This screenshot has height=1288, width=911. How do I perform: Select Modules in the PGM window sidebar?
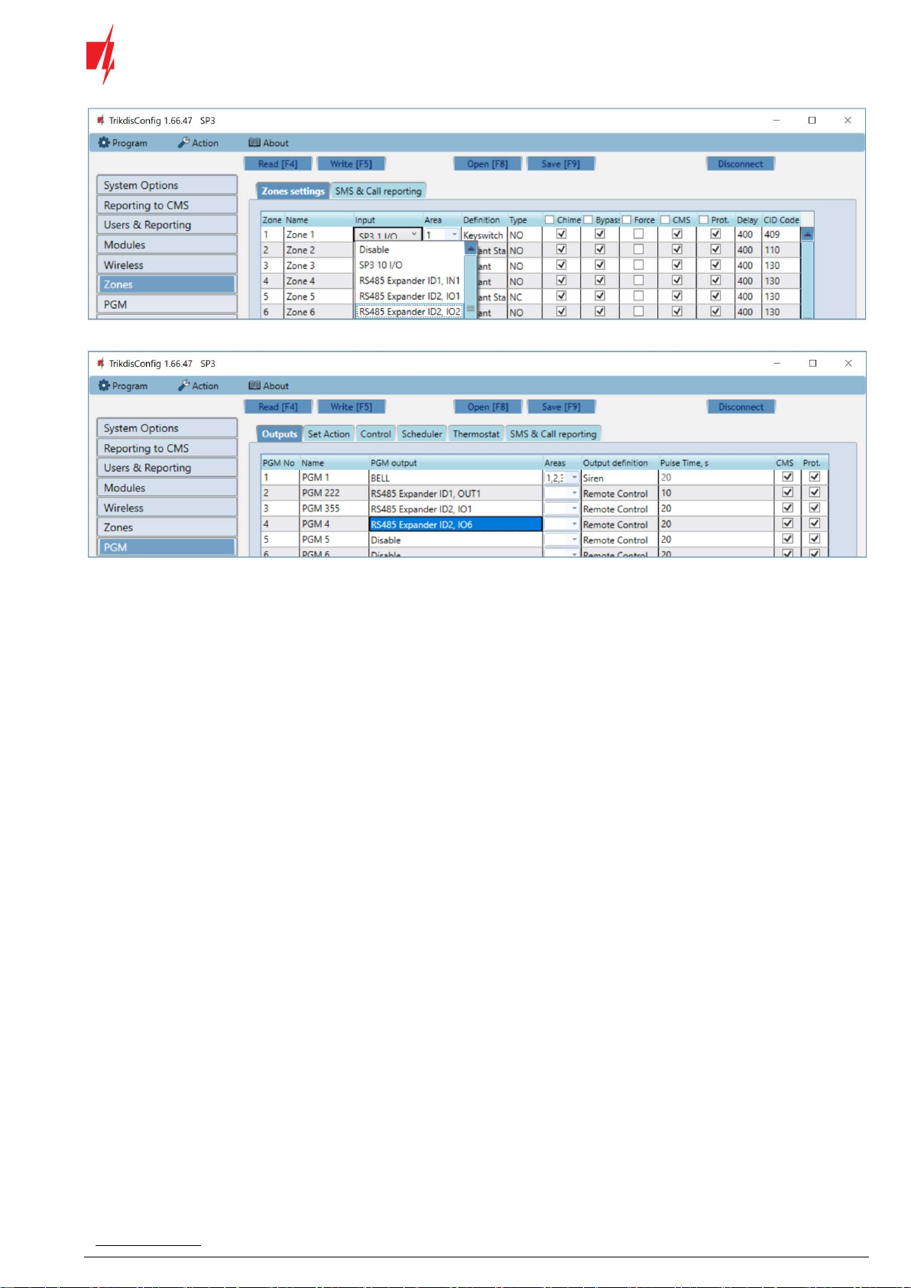coord(167,488)
